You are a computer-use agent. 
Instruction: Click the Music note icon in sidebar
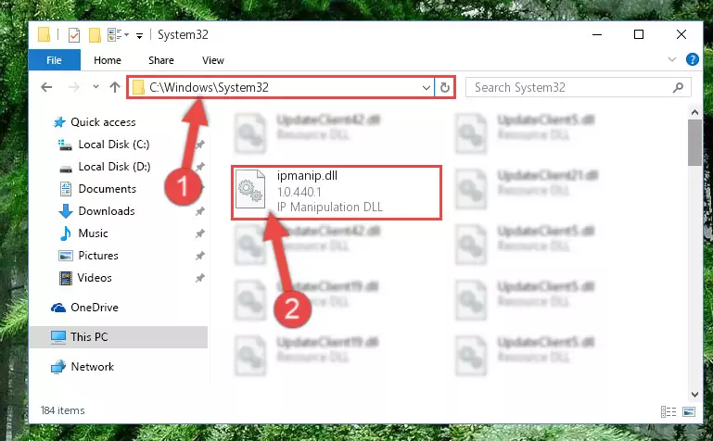click(66, 233)
